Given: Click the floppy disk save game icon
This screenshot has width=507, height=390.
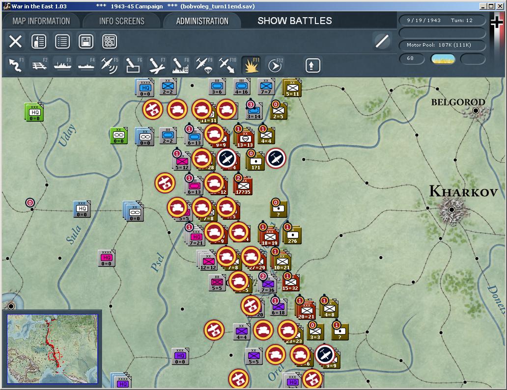Looking at the screenshot, I should point(86,41).
